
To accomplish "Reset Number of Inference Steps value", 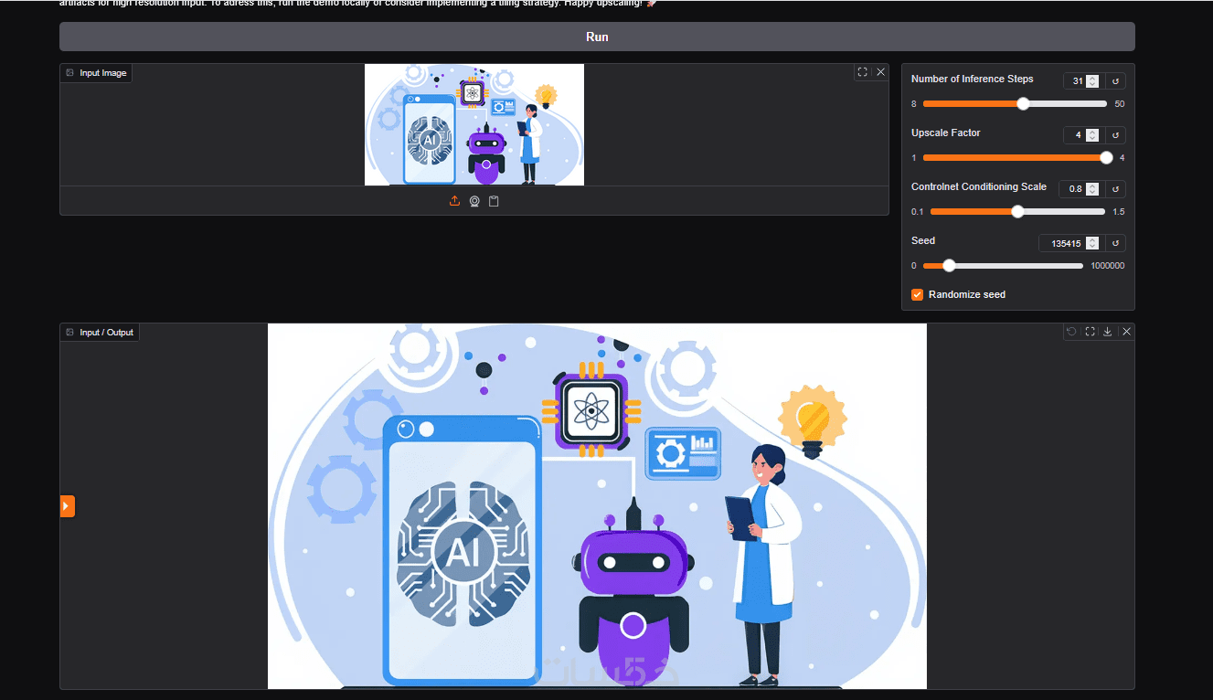I will pyautogui.click(x=1115, y=81).
